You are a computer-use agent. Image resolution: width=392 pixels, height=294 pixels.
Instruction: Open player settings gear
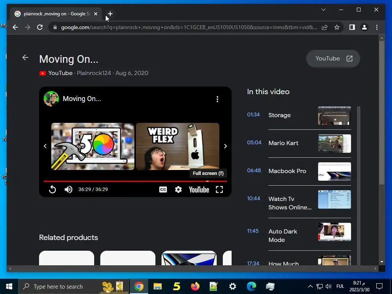pyautogui.click(x=178, y=189)
